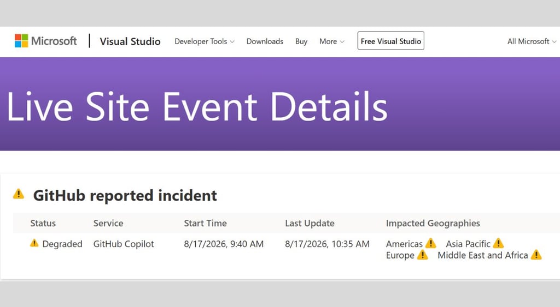This screenshot has height=307, width=560.
Task: Select the GitHub Copilot service cell
Action: [124, 244]
